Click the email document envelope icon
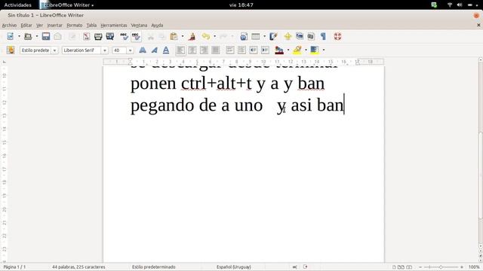Image resolution: width=483 pixels, height=271 pixels. tap(57, 36)
